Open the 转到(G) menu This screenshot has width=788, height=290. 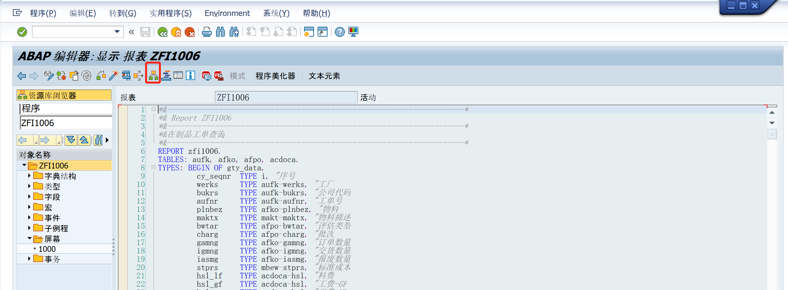[x=122, y=13]
